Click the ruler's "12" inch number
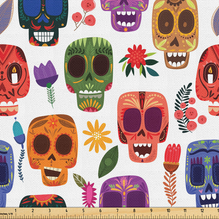Image resolution: width=219 pixels, height=219 pixels. click(202, 211)
